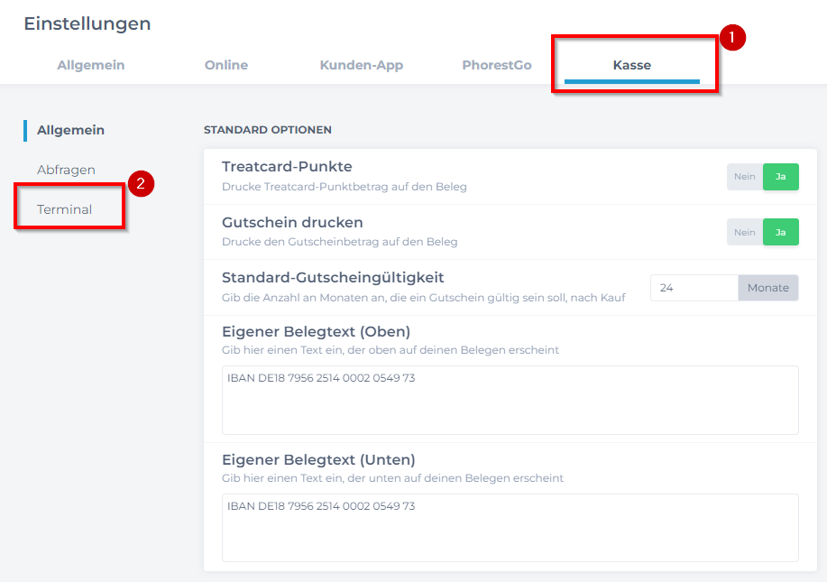Open the Kasse settings tab
The height and width of the screenshot is (582, 827).
(x=632, y=65)
